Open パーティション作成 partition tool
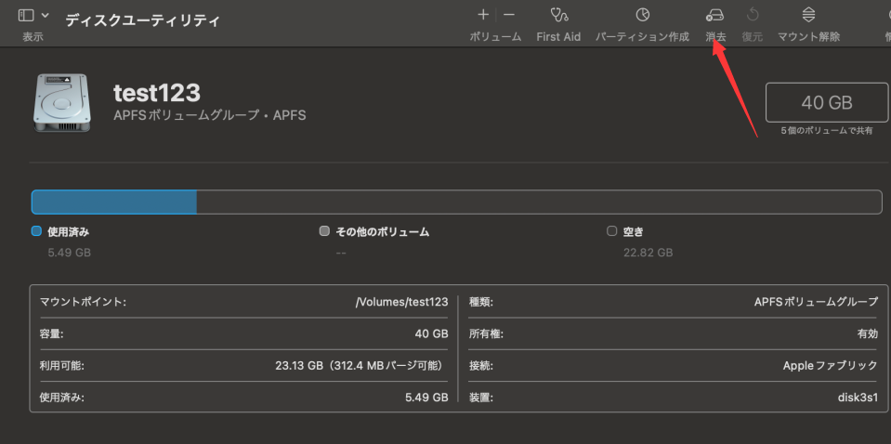 pos(642,15)
